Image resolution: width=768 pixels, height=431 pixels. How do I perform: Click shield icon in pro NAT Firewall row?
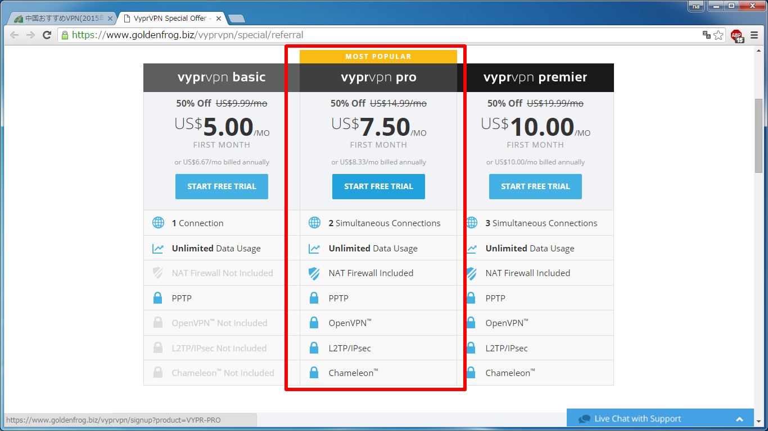(315, 273)
